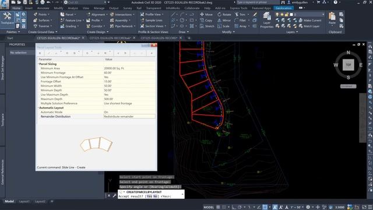Image resolution: width=373 pixels, height=210 pixels.
Task: Select the Mirror tool
Action: click(224, 20)
